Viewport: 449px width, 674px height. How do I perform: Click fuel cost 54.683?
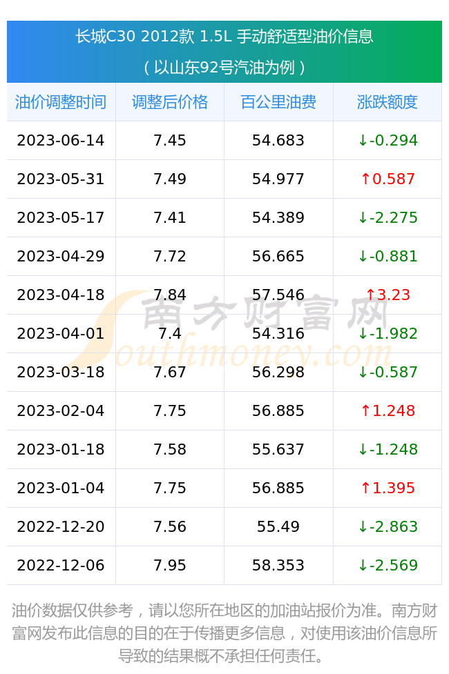(x=278, y=141)
